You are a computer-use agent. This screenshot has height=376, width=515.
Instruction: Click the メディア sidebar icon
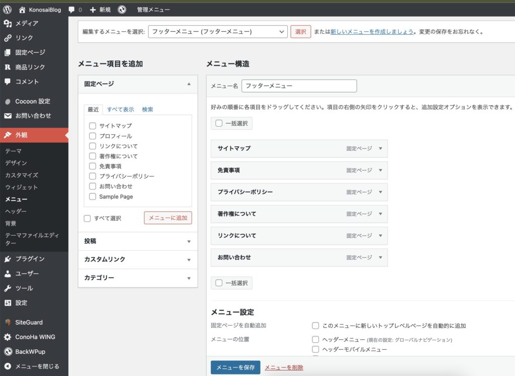pos(8,23)
